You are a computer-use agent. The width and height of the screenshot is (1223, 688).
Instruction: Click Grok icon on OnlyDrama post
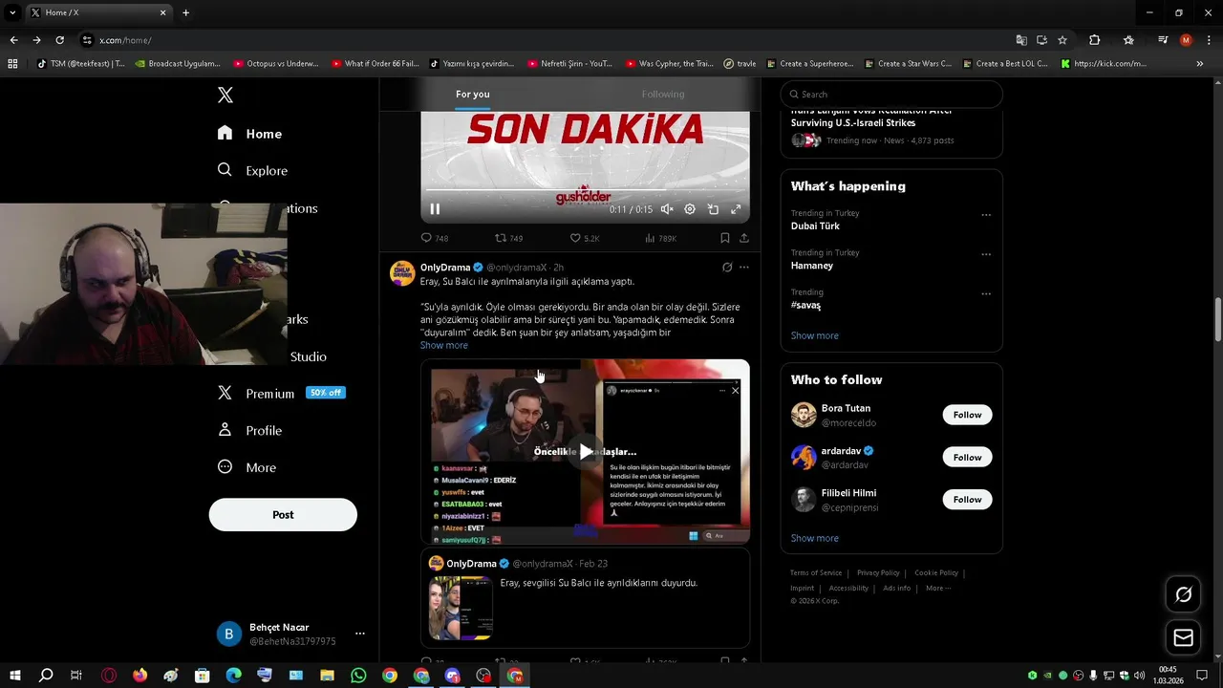(727, 268)
